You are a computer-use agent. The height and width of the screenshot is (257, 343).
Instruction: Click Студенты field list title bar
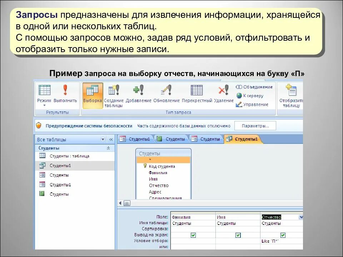pyautogui.click(x=163, y=153)
